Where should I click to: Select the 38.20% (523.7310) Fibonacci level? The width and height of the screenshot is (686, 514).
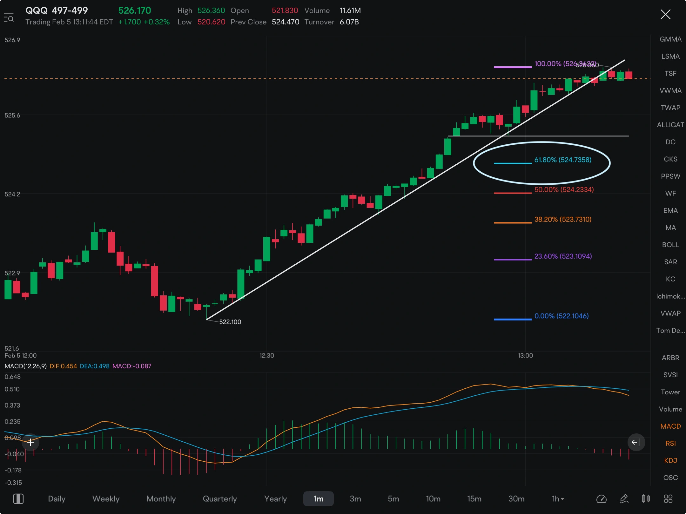[x=563, y=220]
